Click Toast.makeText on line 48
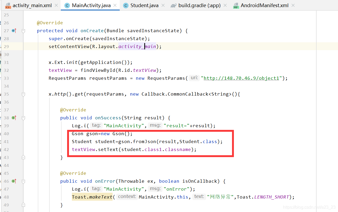Screen dimensions: 338x212 point(92,197)
